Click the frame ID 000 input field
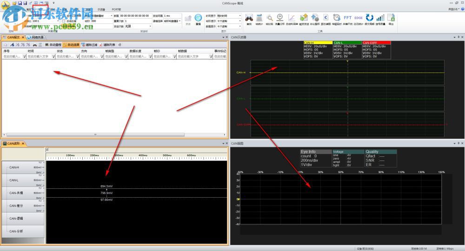Screen dimensions: 465x251 coord(102,21)
